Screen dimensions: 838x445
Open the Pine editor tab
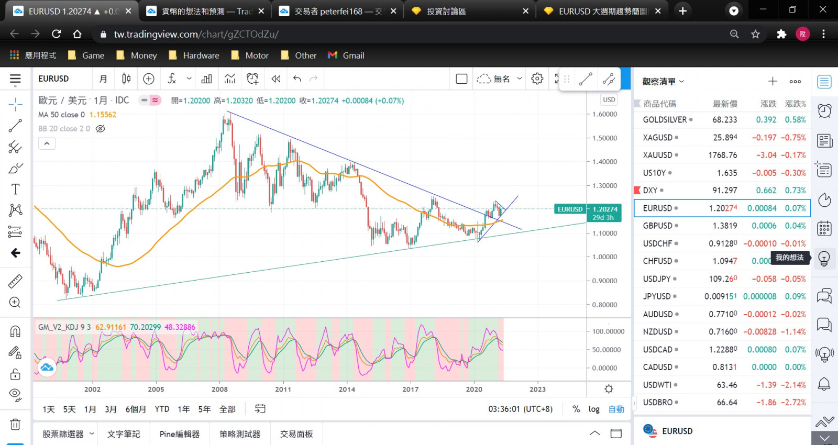179,434
